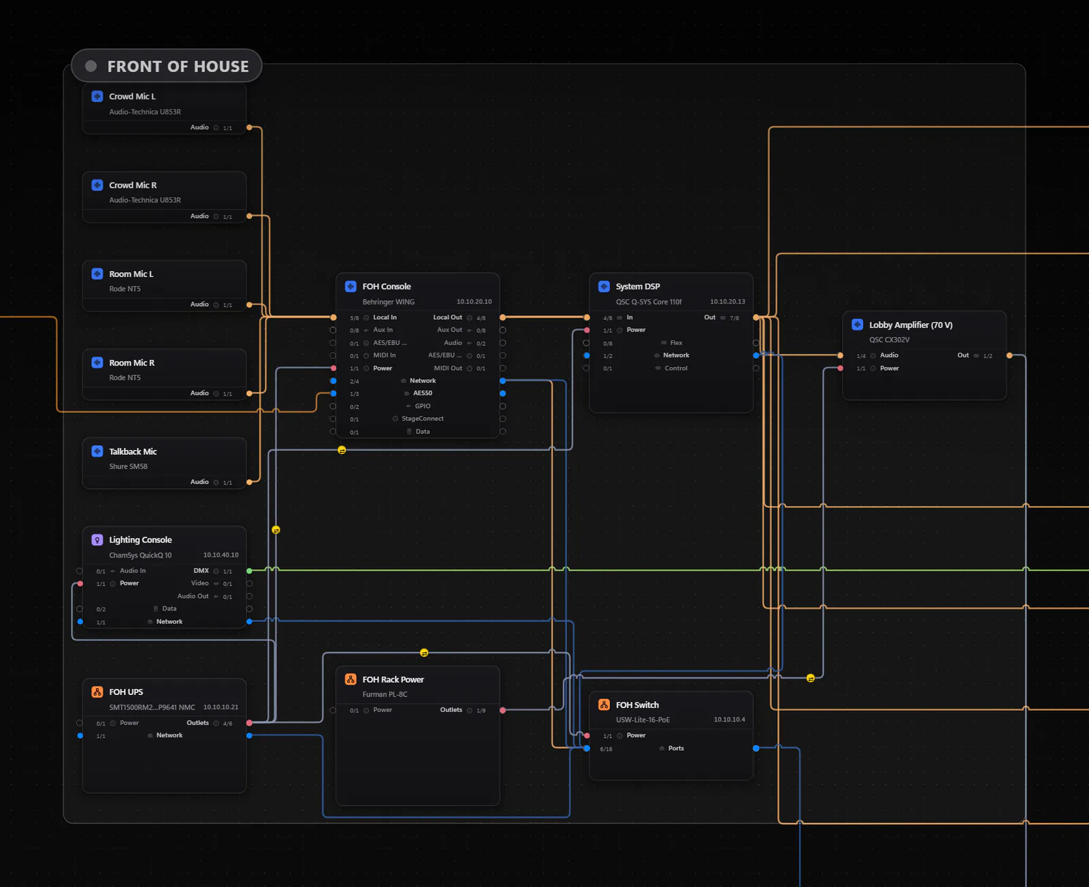This screenshot has width=1089, height=887.
Task: Click the FRONT OF HOUSE group dot
Action: point(91,66)
